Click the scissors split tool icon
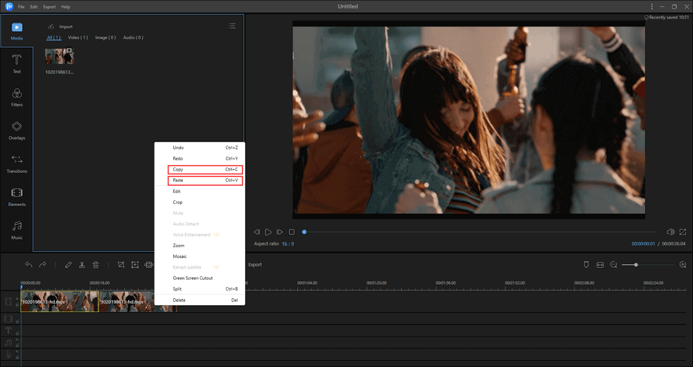This screenshot has height=367, width=693. [x=82, y=265]
